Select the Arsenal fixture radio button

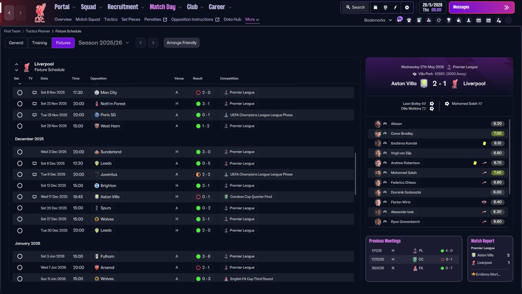(20, 268)
